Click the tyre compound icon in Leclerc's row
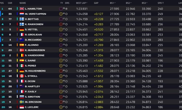The image size is (182, 110). (x=61, y=107)
